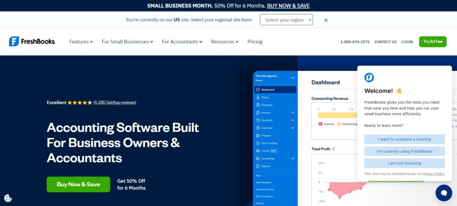Click the Apps sidebar entry
This screenshot has width=457, height=206.
(258, 175)
